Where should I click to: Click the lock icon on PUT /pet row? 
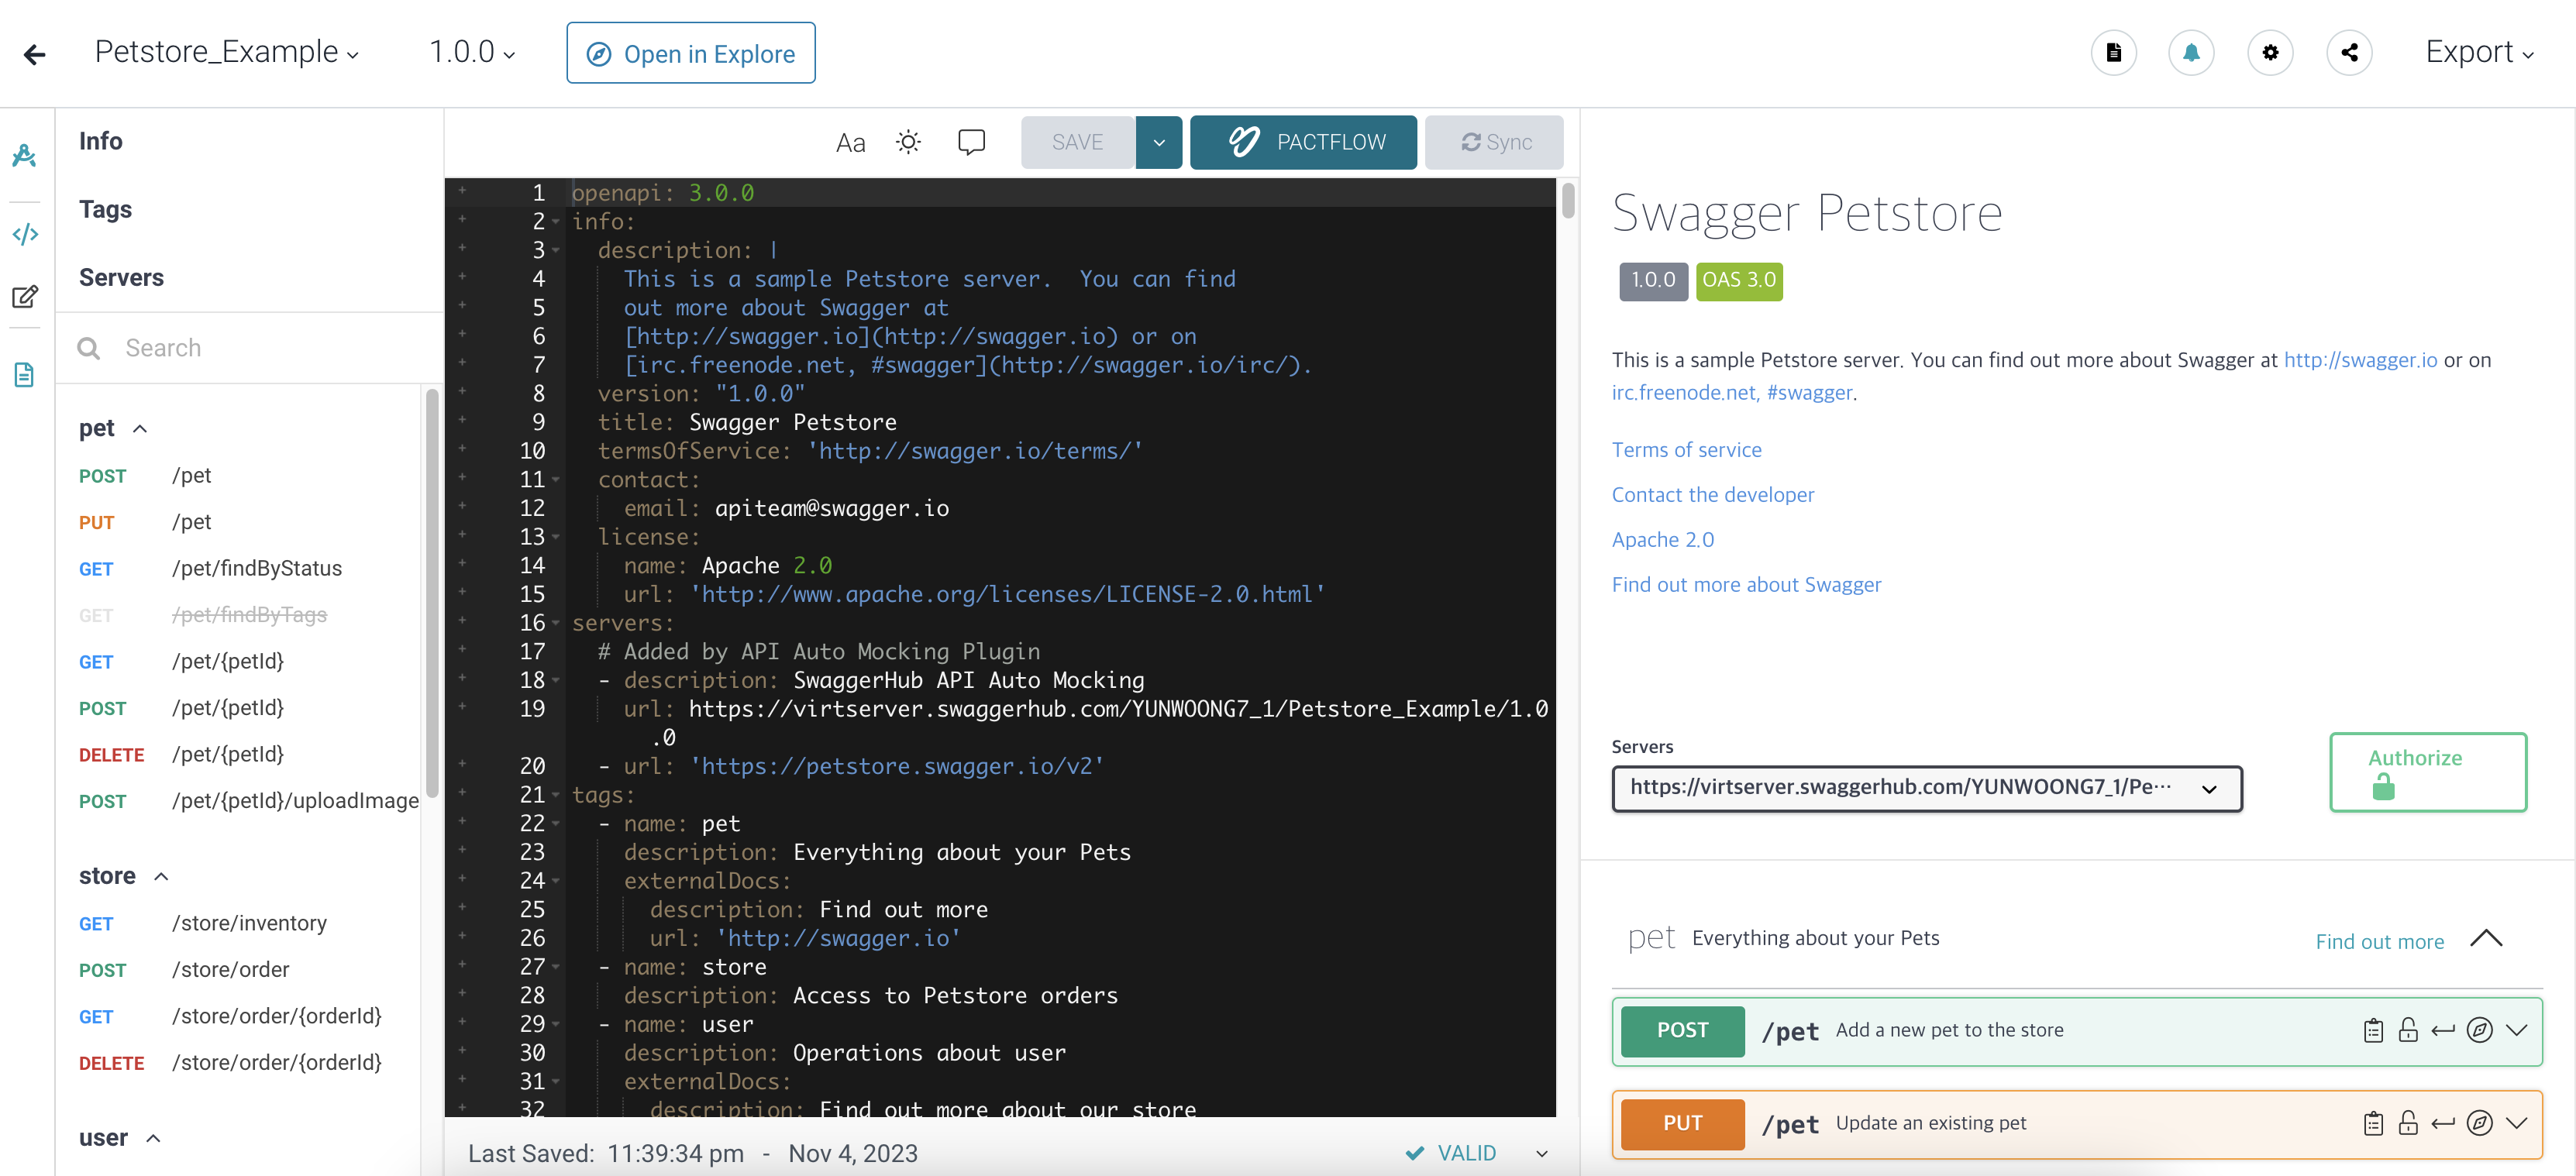click(2408, 1123)
